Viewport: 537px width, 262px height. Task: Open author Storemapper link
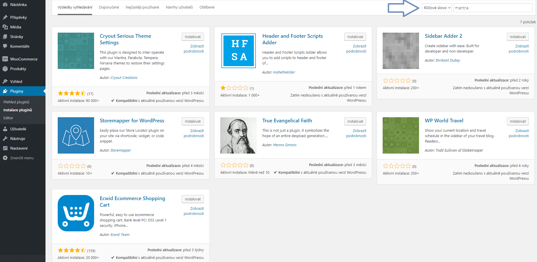(121, 150)
